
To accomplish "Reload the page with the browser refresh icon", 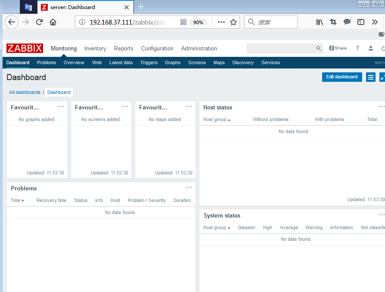I will 39,22.
